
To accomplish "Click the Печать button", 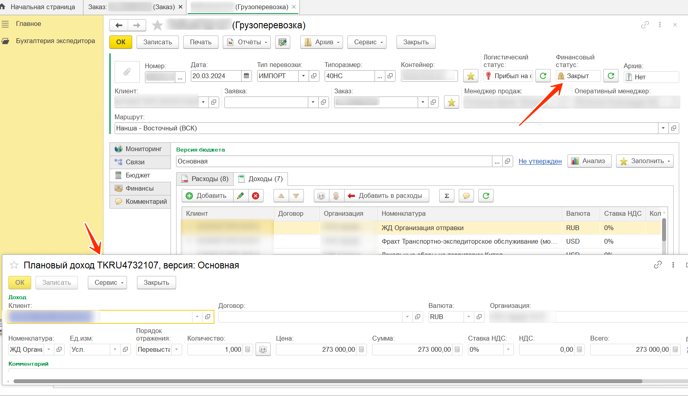I will pyautogui.click(x=201, y=42).
